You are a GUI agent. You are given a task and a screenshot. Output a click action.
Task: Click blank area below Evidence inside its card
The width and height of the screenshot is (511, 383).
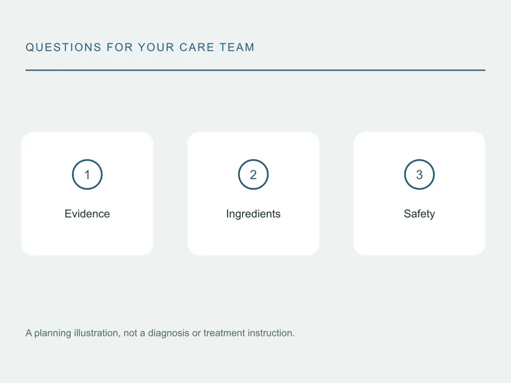click(x=87, y=238)
